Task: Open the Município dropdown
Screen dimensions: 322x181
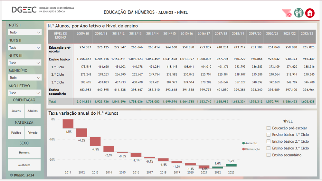Action: point(25,78)
